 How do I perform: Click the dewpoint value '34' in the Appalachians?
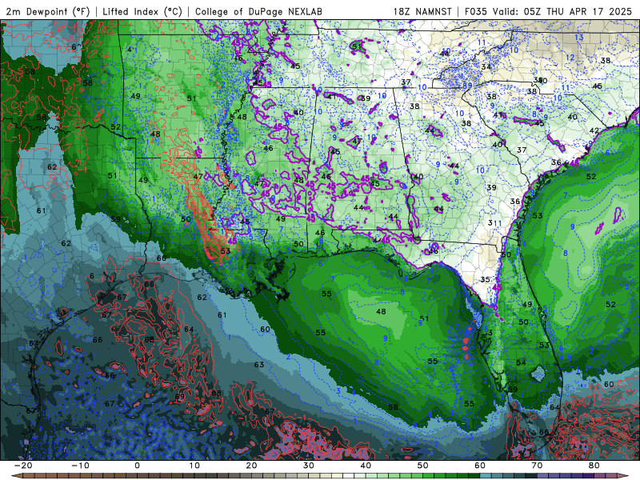(486, 67)
